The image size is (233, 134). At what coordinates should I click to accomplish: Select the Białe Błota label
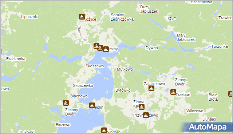click(x=213, y=97)
